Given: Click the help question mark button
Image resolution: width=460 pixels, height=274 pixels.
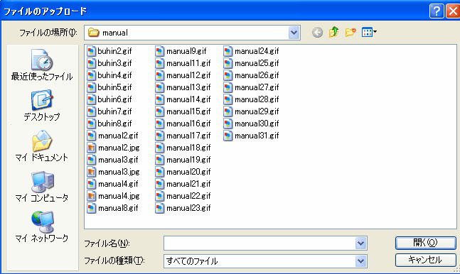Looking at the screenshot, I should click(437, 11).
